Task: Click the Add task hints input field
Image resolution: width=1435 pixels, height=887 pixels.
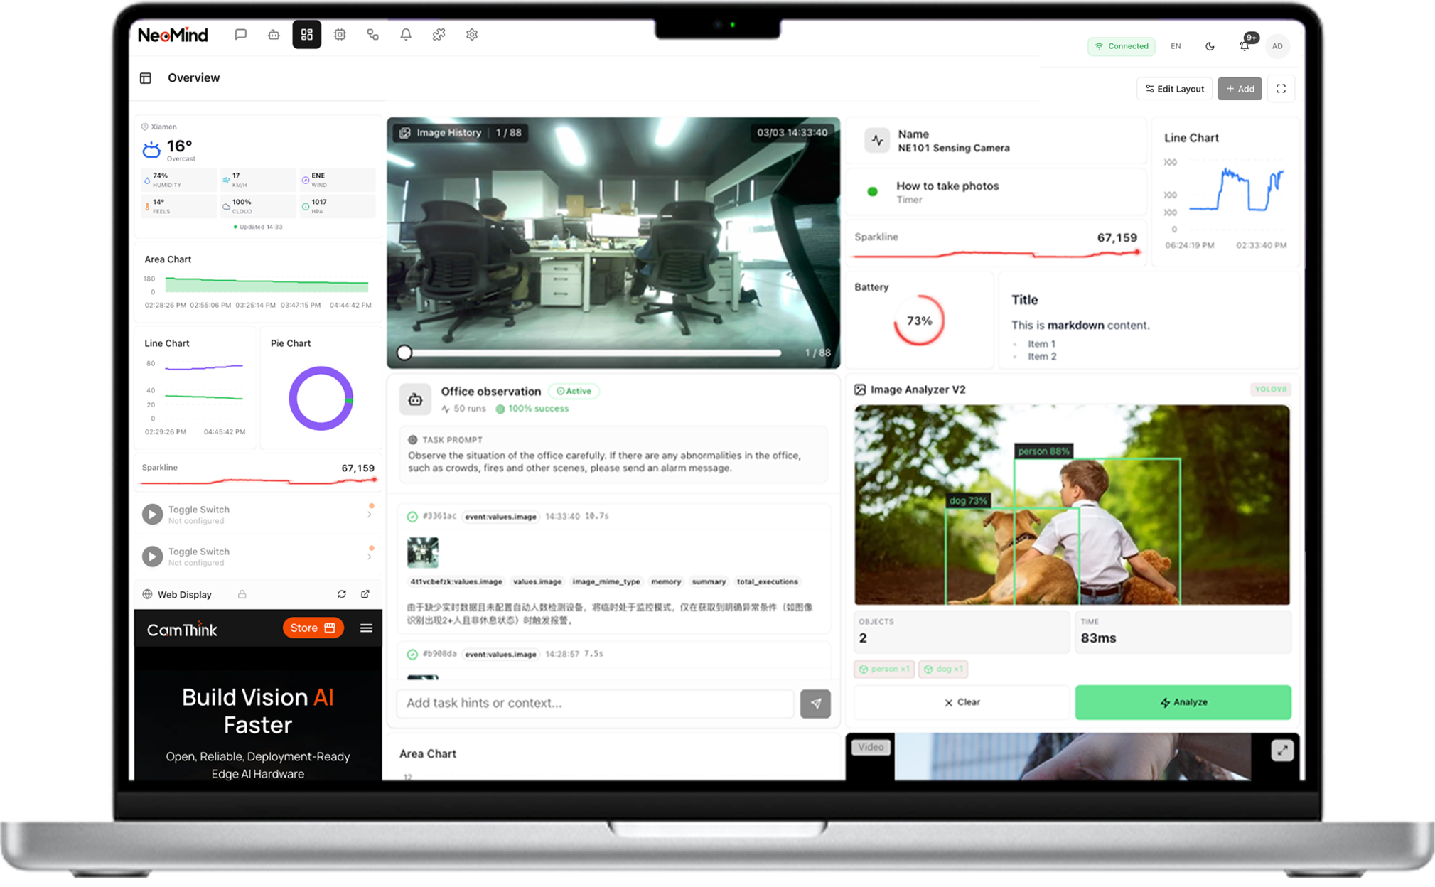Action: pos(595,703)
